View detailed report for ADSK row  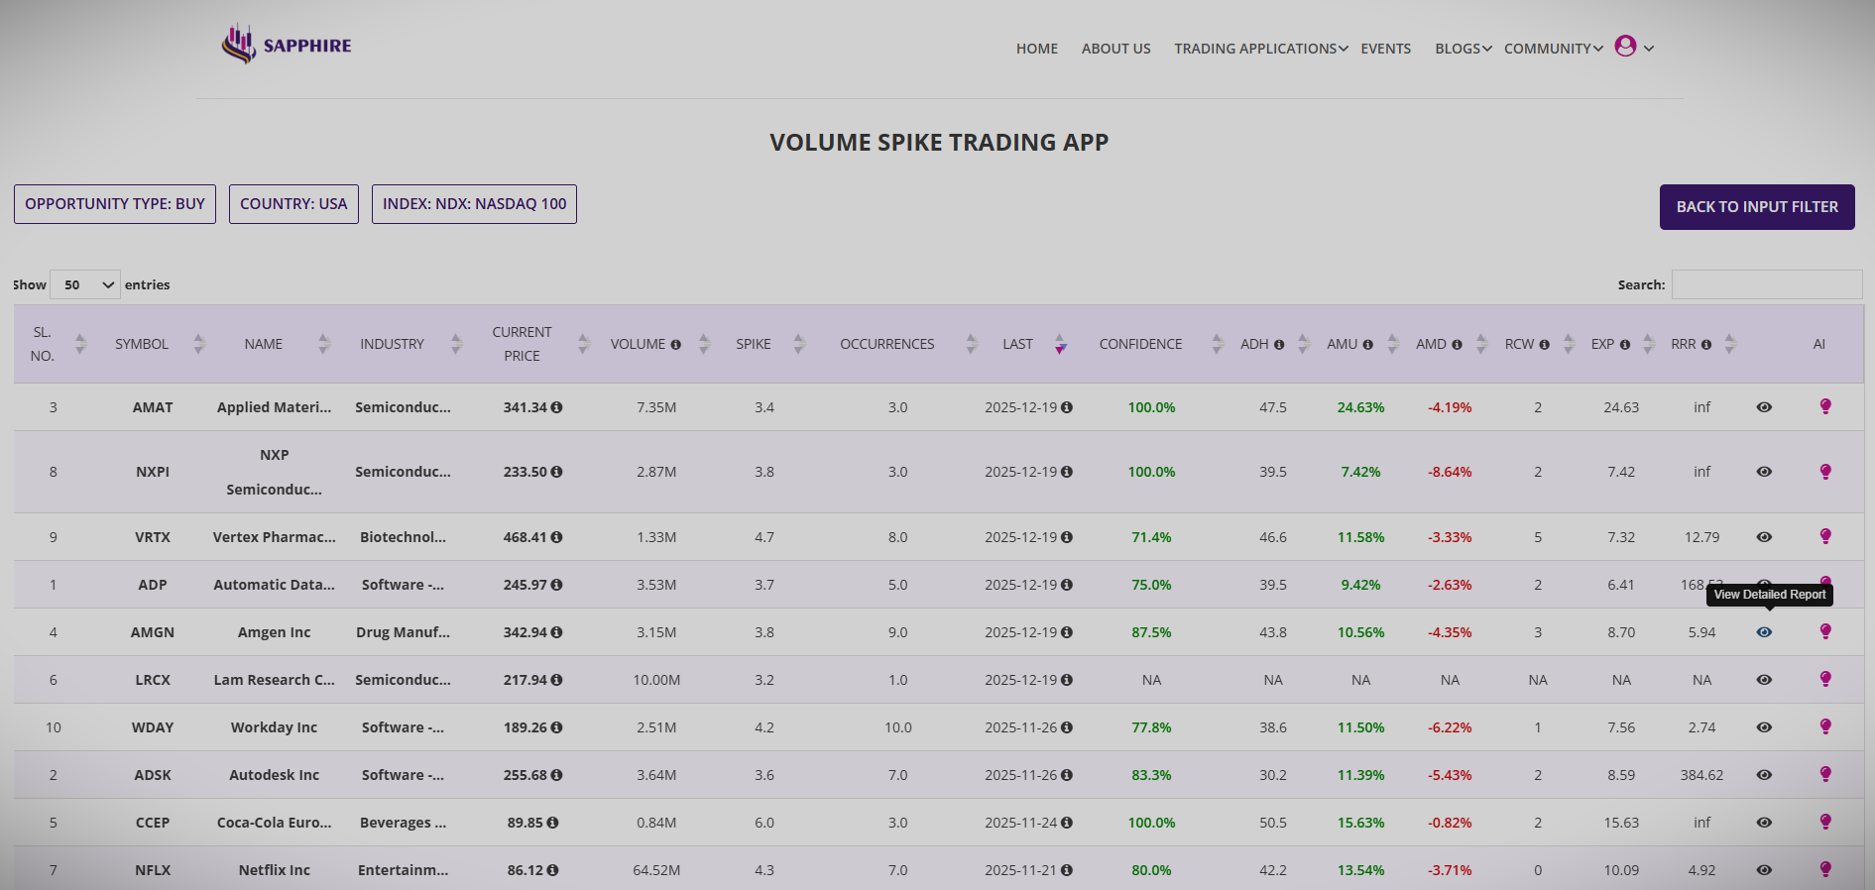[x=1764, y=775]
